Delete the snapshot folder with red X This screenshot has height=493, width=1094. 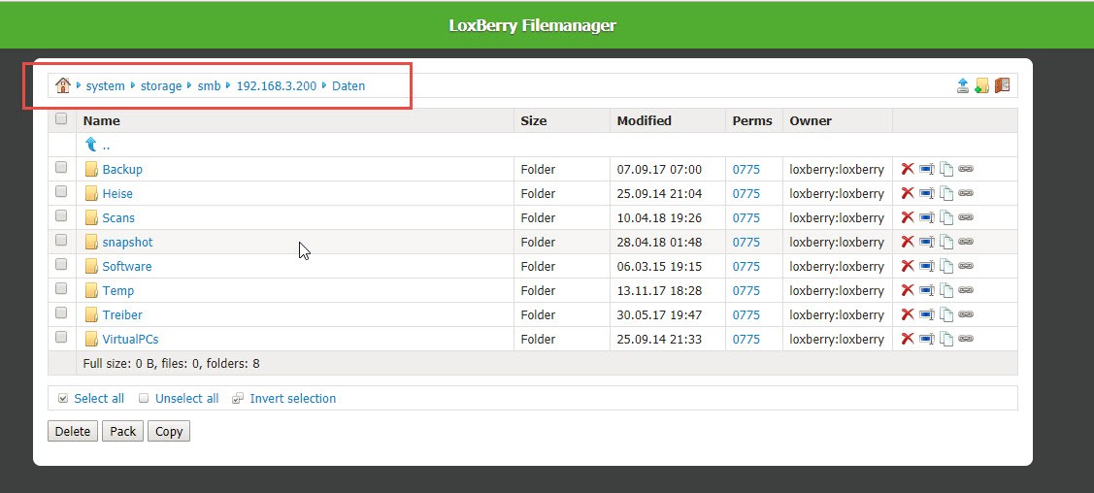click(x=907, y=242)
